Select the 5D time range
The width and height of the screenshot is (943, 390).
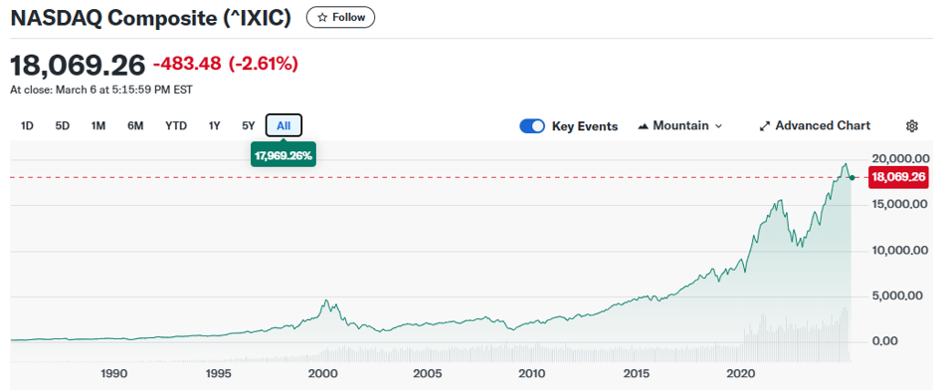point(63,125)
